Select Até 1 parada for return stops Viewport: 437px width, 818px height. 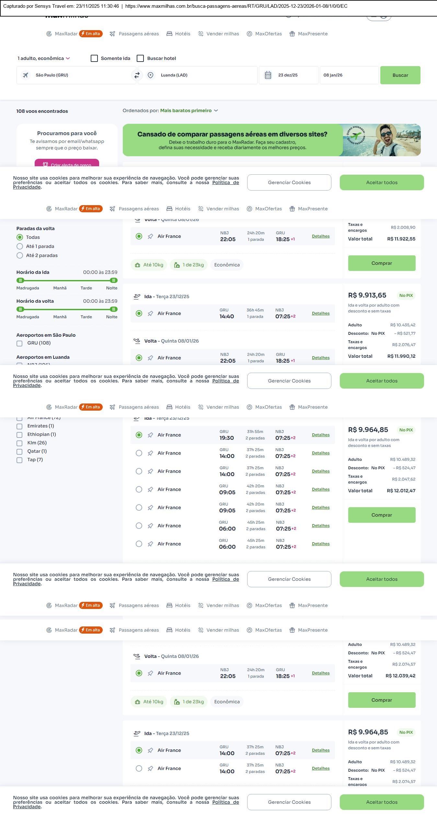20,247
